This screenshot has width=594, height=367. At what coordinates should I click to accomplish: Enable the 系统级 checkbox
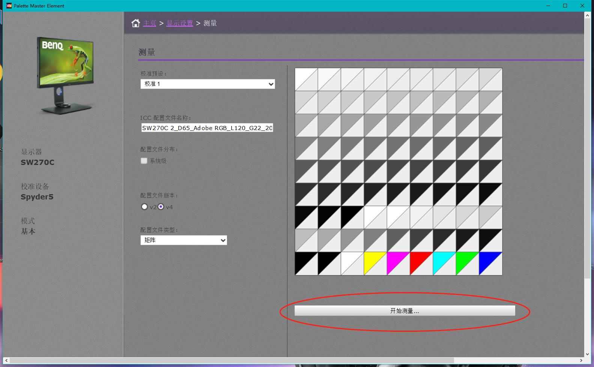(x=144, y=161)
